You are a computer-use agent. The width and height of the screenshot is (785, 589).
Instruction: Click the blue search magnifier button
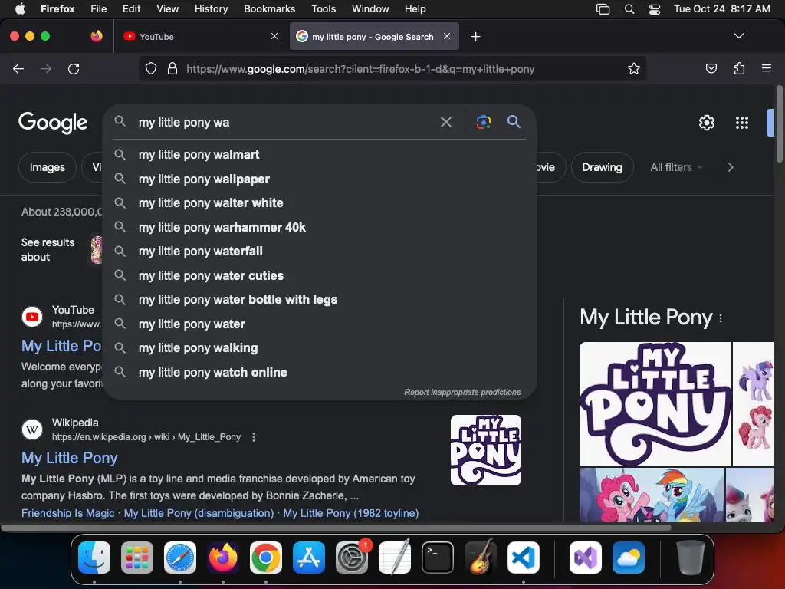point(514,122)
